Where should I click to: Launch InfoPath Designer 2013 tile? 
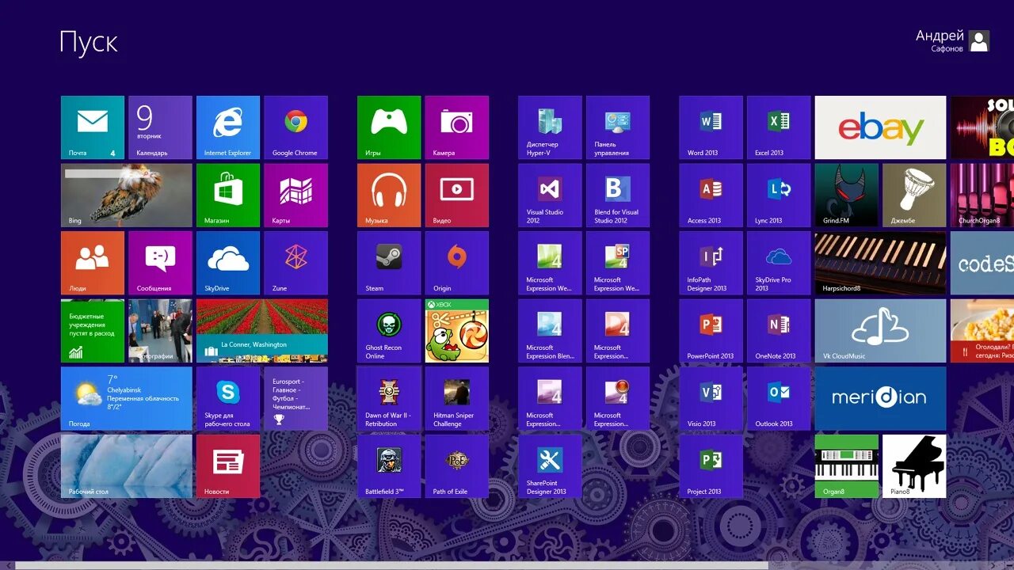tap(711, 263)
